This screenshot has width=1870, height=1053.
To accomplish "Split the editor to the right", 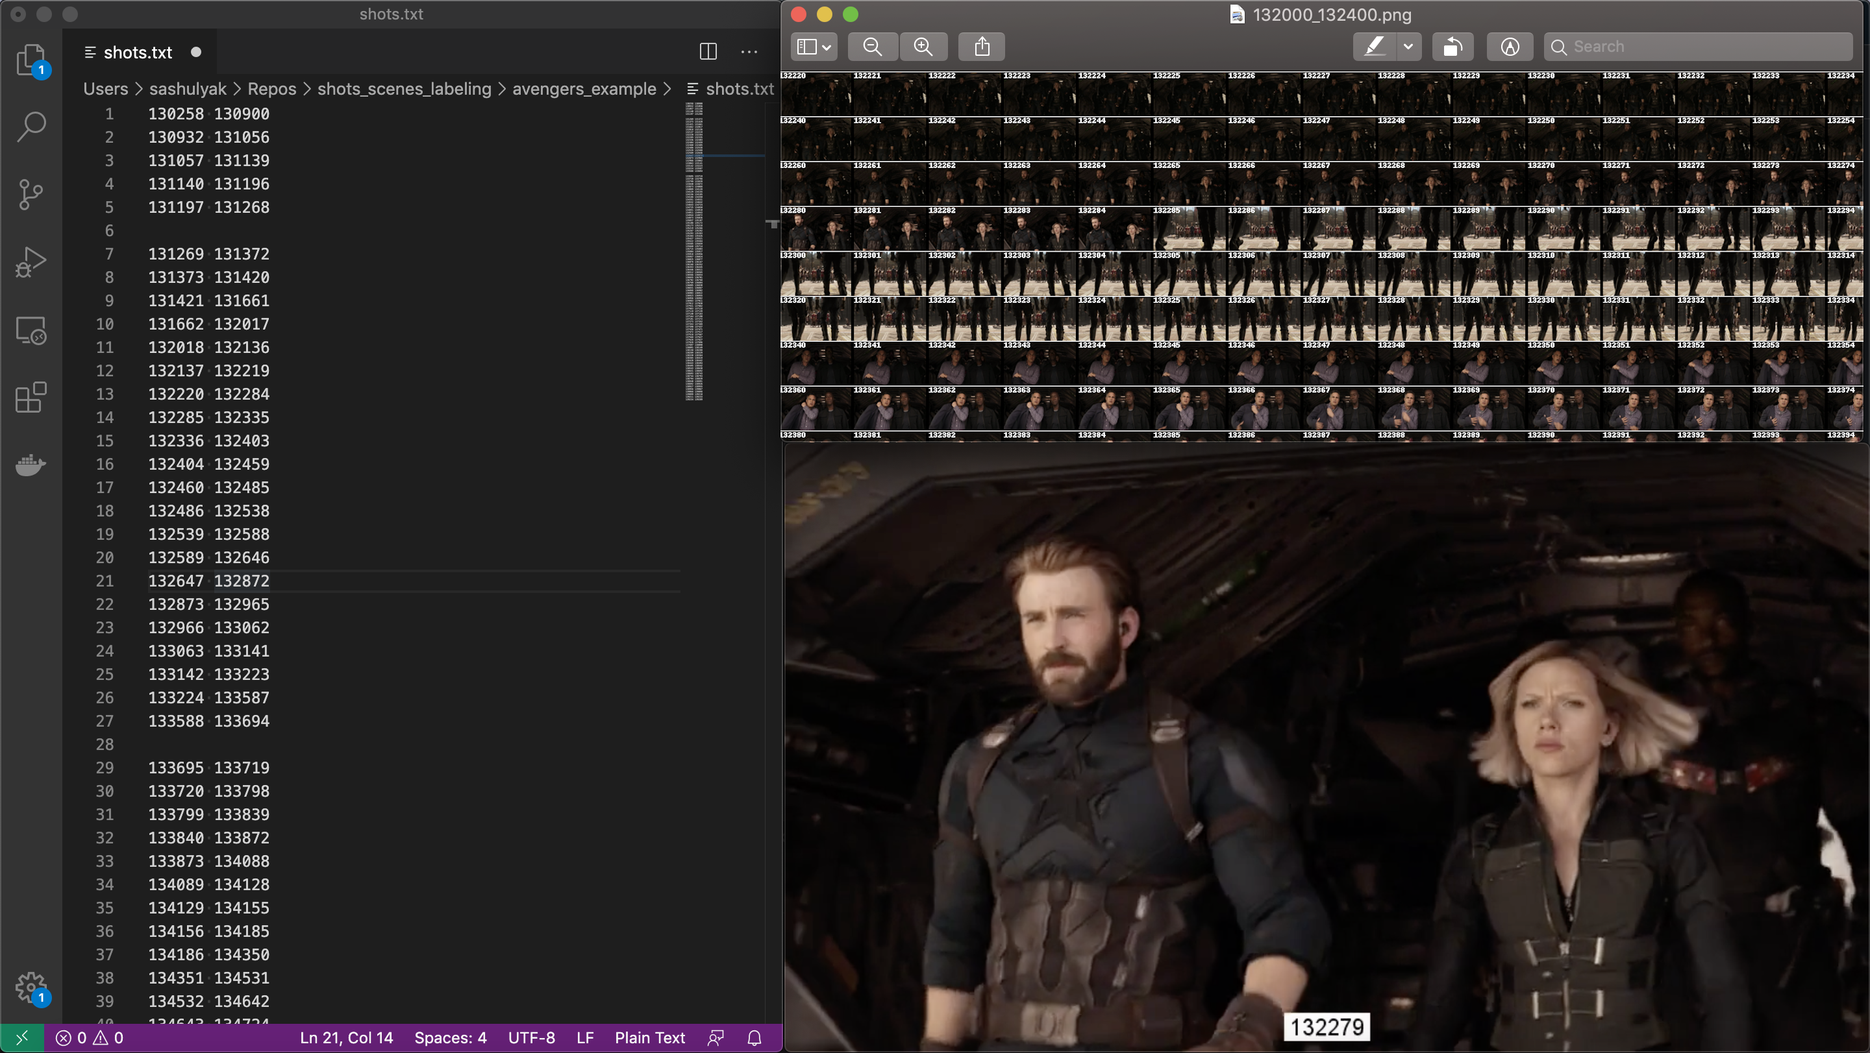I will click(x=708, y=51).
